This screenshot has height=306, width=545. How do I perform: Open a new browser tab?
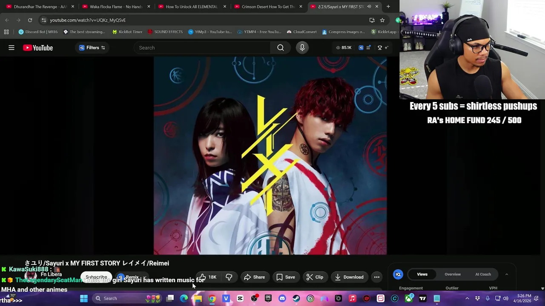tap(388, 6)
